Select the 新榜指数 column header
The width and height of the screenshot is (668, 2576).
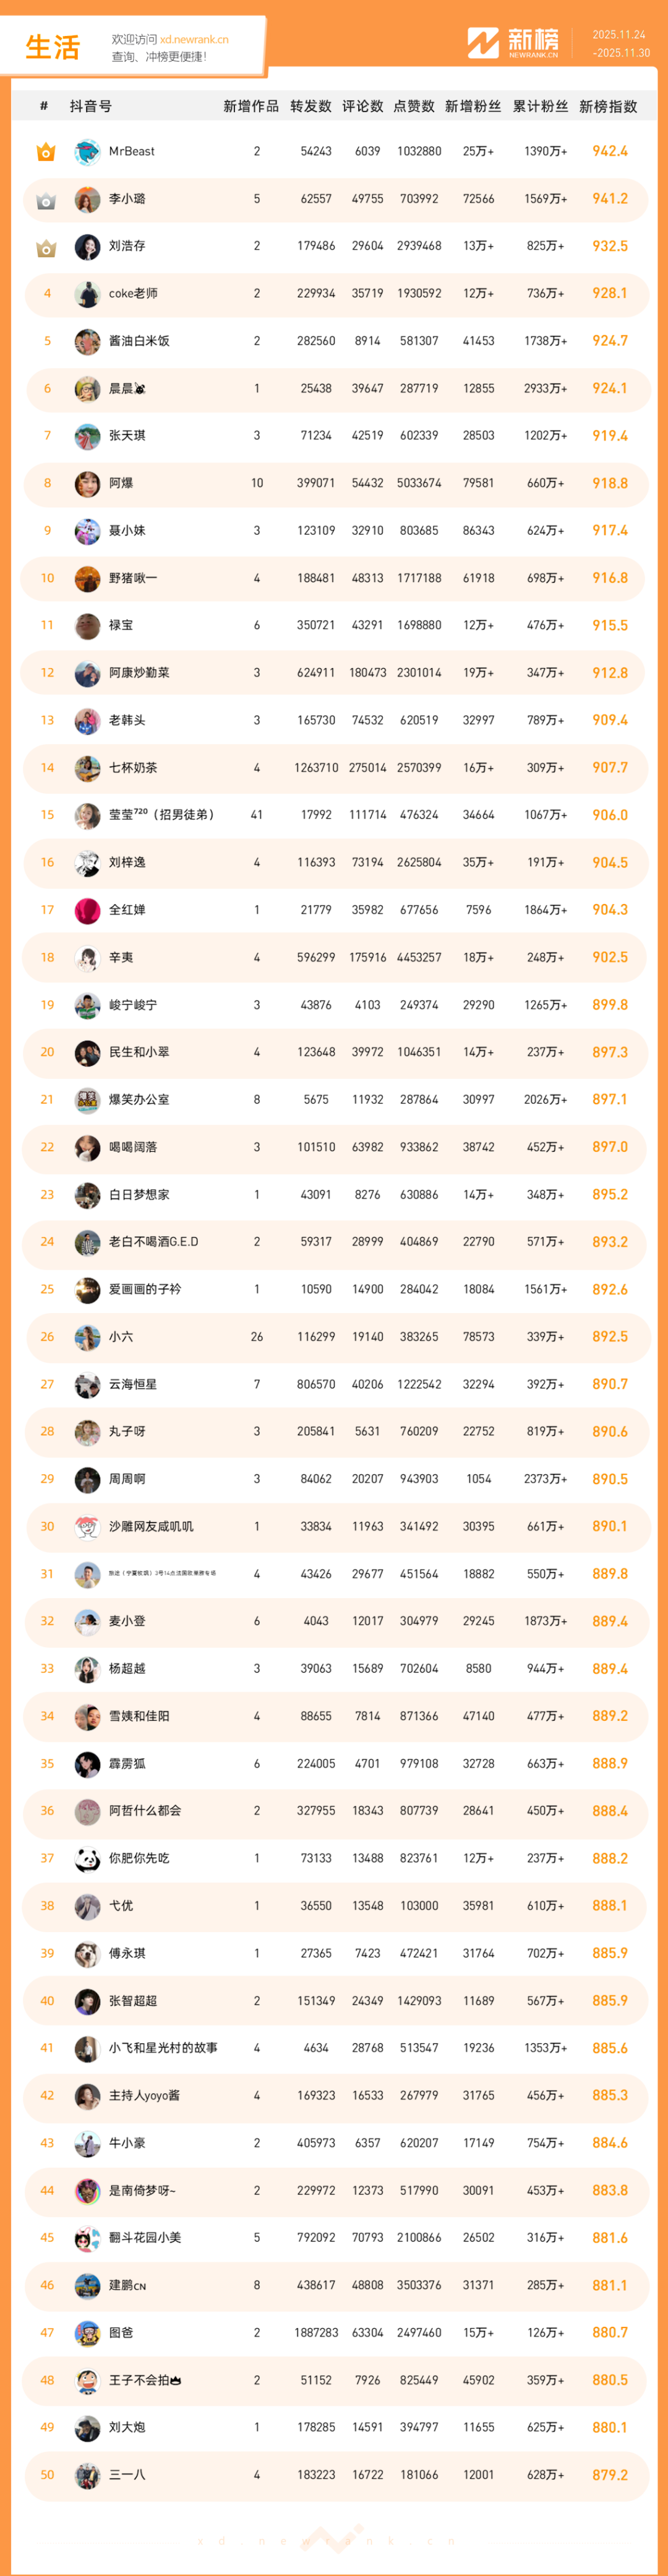tap(608, 106)
